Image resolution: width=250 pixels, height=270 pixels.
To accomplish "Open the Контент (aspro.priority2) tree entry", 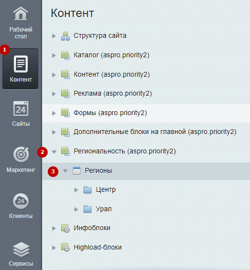I will (x=112, y=75).
